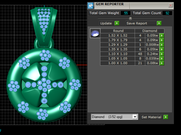Select the 1.79 X 1.79 size cell
Viewport: 181px width, 135px height.
(x=118, y=40)
